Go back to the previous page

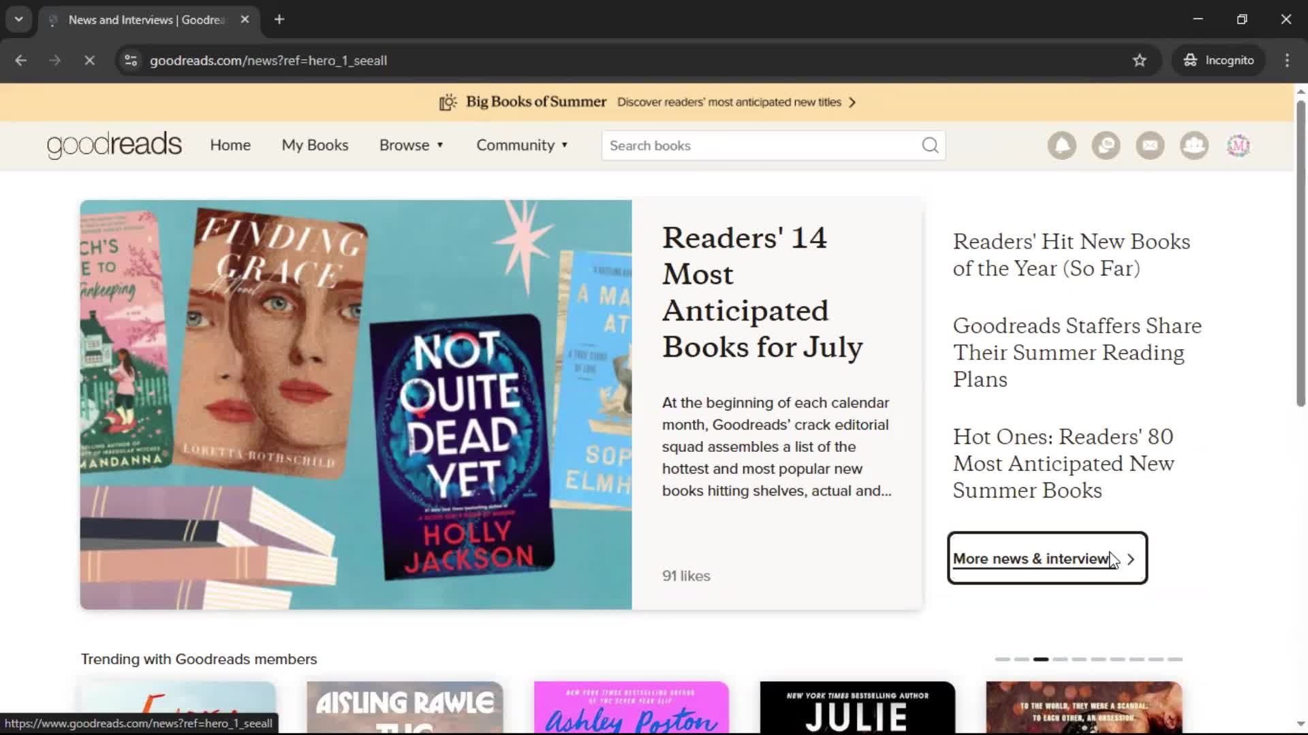(x=20, y=61)
